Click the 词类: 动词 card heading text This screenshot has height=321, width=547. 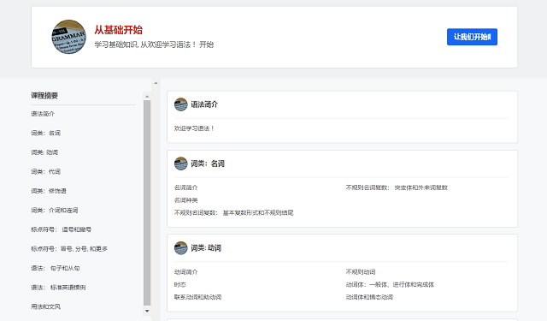point(206,248)
